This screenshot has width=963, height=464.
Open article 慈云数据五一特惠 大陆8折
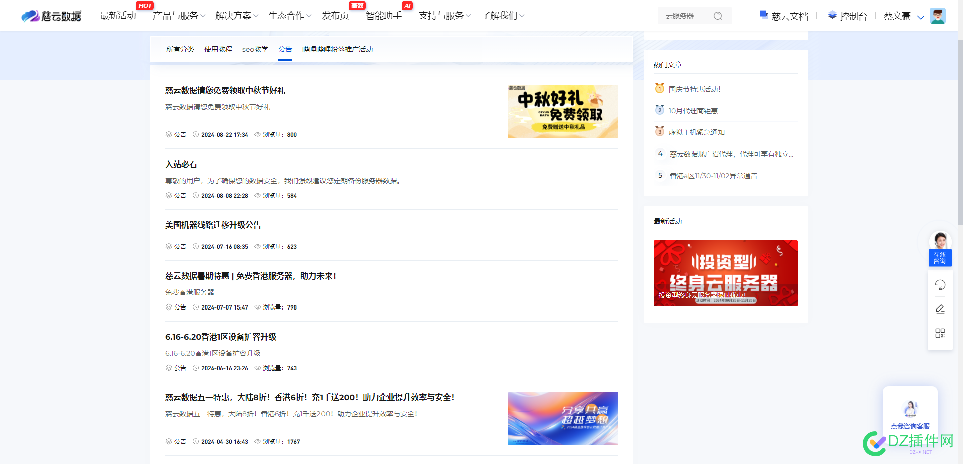[x=309, y=397]
